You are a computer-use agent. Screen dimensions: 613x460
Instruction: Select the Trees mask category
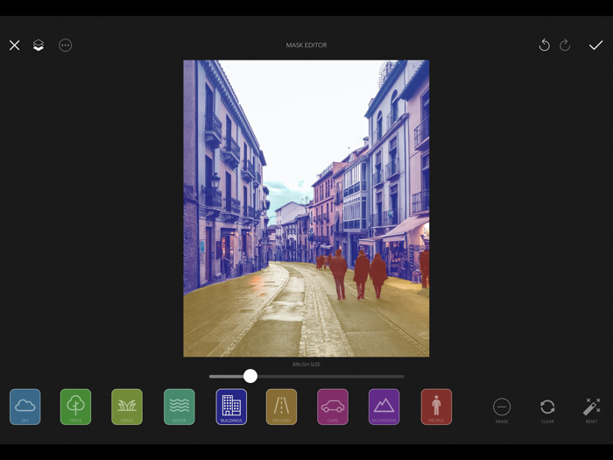point(75,407)
